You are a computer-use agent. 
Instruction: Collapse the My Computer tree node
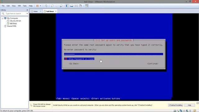(x=2, y=18)
